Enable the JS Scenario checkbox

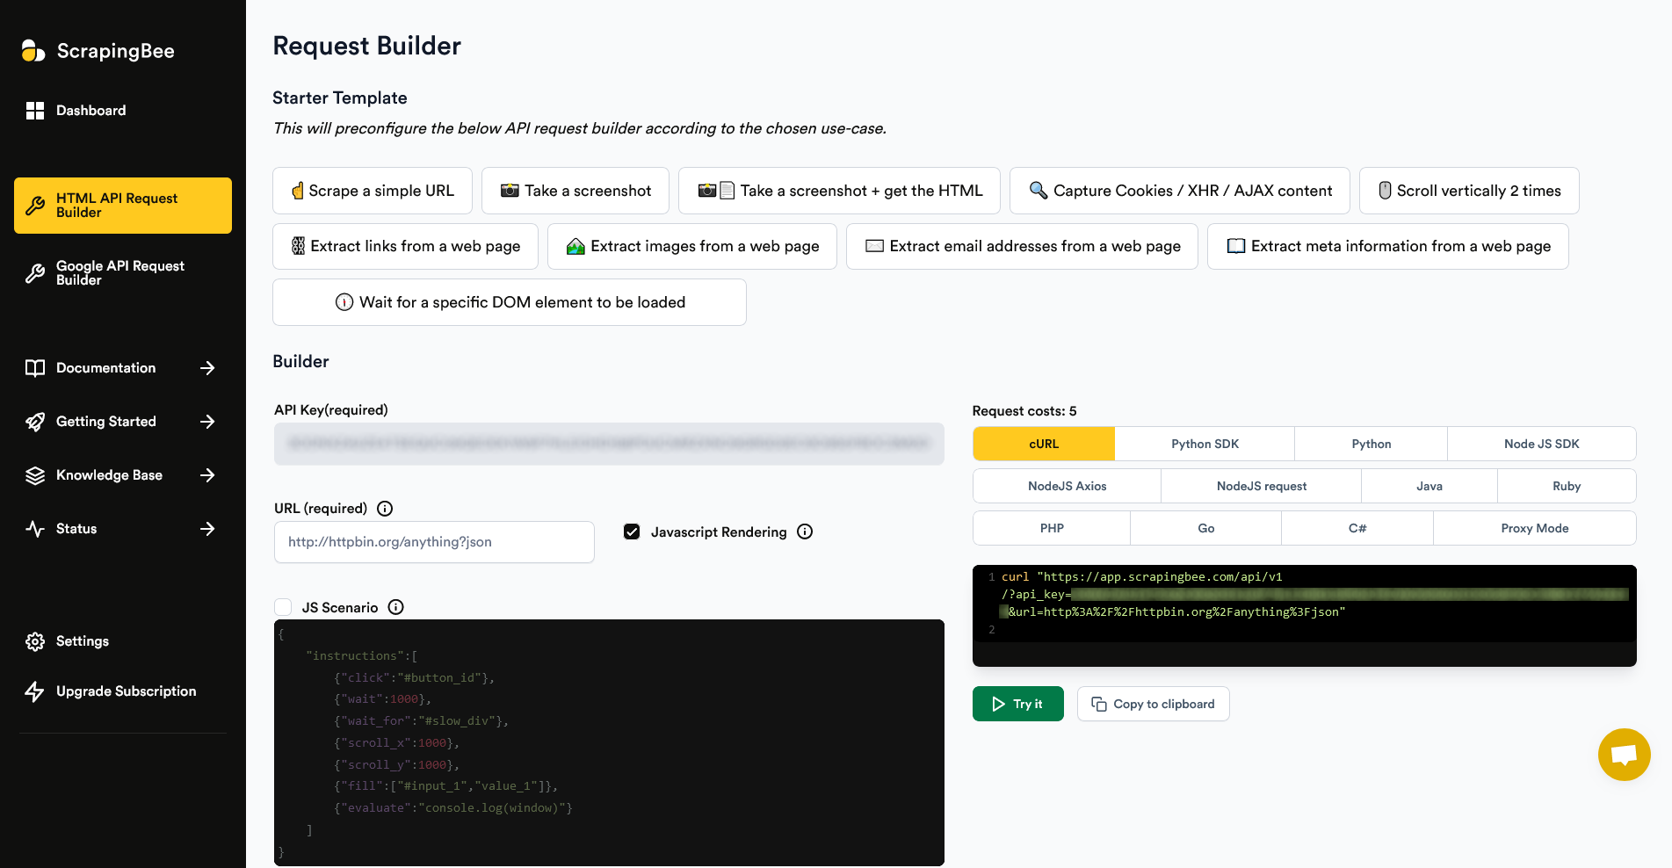[283, 607]
